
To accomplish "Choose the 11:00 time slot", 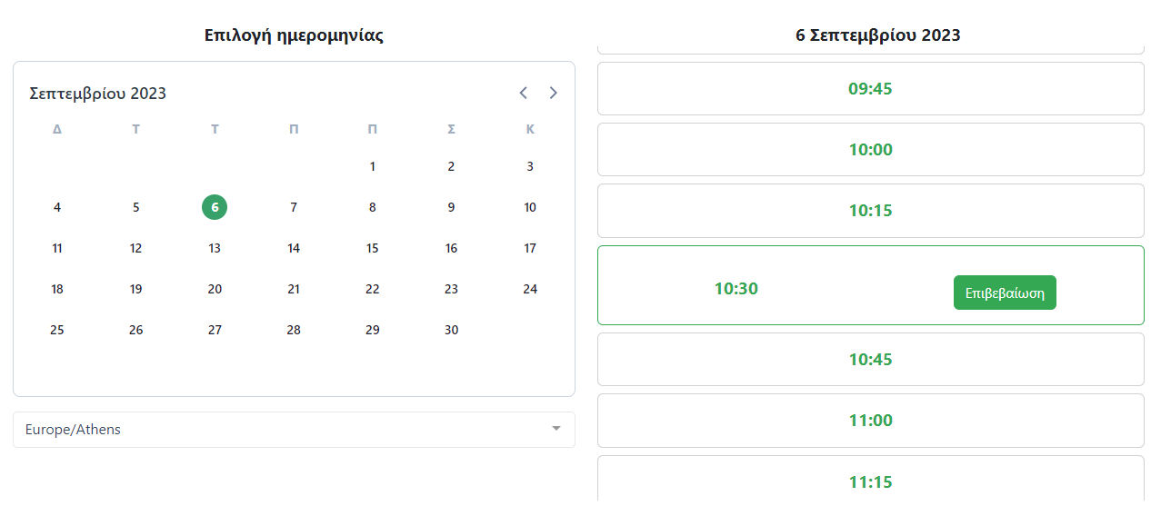I will [x=870, y=421].
